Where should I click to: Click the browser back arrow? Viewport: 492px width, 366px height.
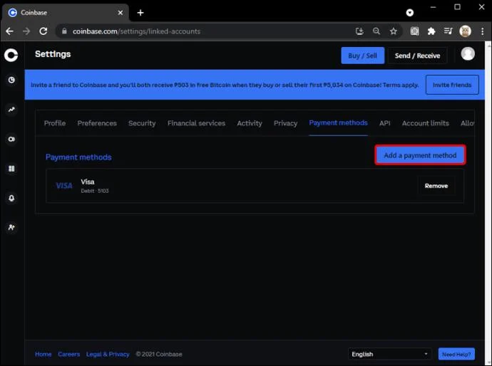coord(9,31)
